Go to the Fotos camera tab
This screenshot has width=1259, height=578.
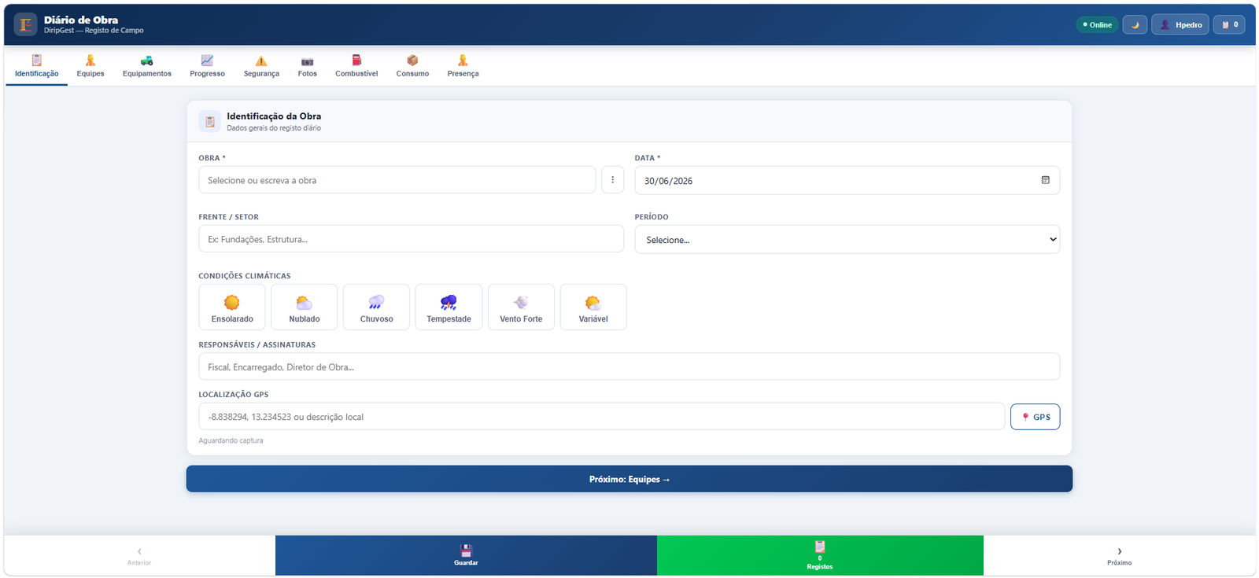click(x=307, y=66)
